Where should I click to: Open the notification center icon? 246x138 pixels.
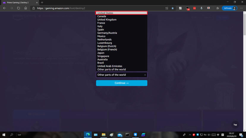coord(241,135)
